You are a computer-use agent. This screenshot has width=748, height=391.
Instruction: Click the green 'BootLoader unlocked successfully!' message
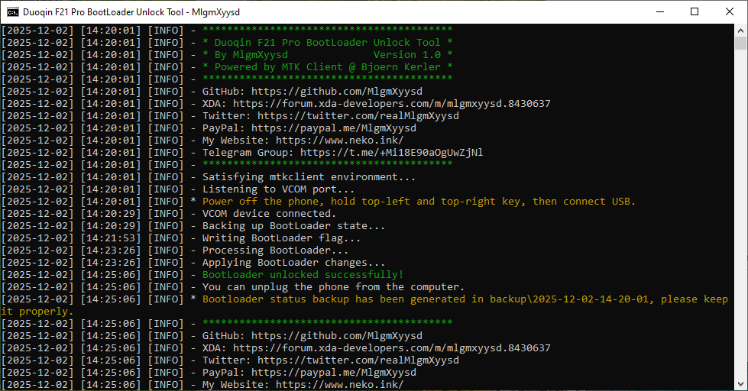pyautogui.click(x=303, y=275)
